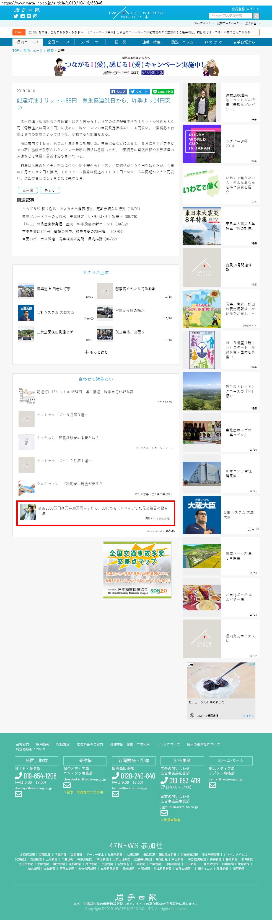Click mail icon under center@iwate-np.co.jp
This screenshot has height=920, width=272.
[213, 785]
